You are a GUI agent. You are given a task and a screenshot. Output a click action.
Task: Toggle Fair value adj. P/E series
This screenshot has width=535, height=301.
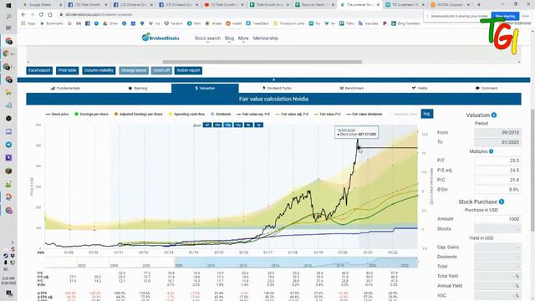point(292,114)
